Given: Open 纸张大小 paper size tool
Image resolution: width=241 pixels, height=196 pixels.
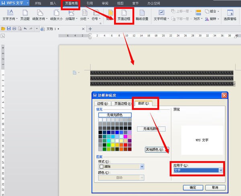Looking at the screenshot, I should click(x=56, y=15).
